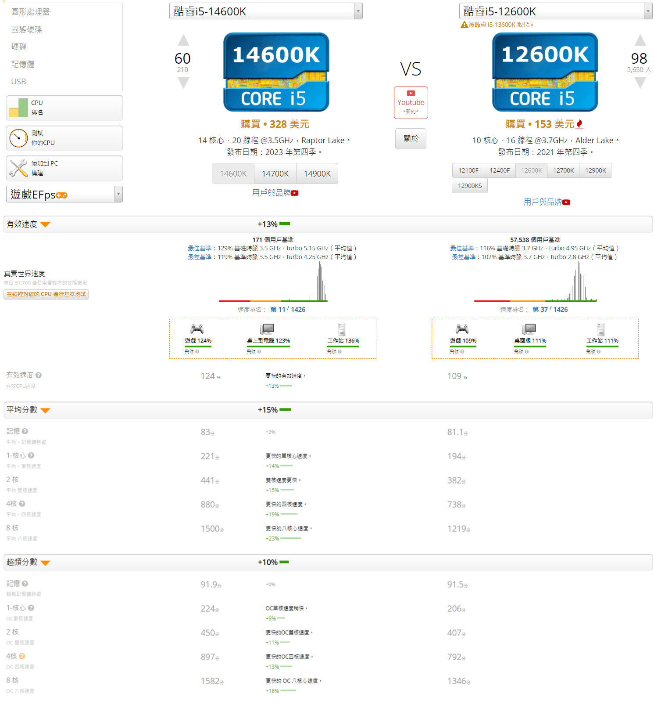Click the 14600K 工作站 136% tower icon

tap(342, 329)
